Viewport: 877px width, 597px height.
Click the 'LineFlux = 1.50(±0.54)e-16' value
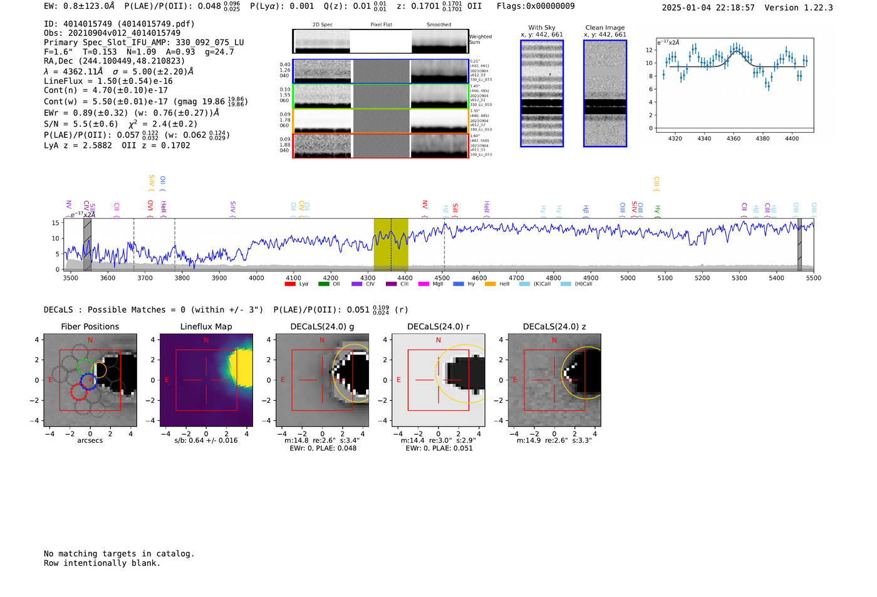(x=108, y=81)
